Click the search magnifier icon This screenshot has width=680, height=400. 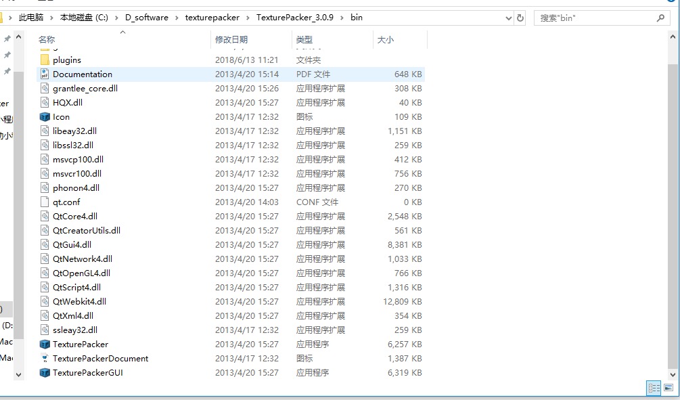(660, 18)
